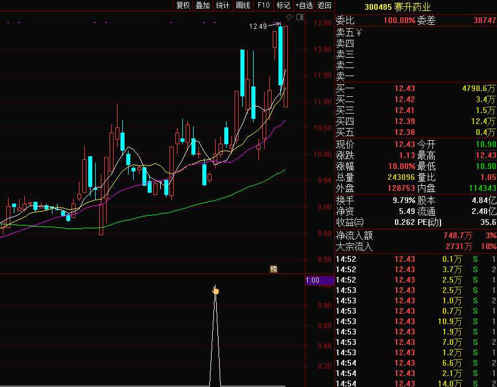Click the boxed 最高 value 12.43
Screen dimensions: 497x387
[485, 155]
